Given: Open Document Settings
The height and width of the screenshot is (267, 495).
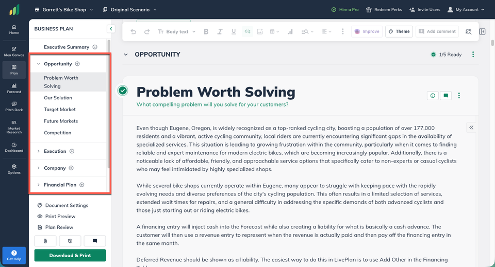Looking at the screenshot, I should [x=62, y=205].
